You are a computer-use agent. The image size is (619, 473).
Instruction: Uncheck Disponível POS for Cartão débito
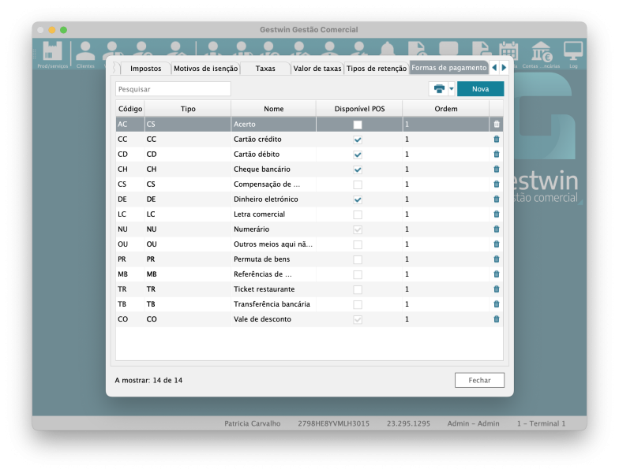point(358,155)
